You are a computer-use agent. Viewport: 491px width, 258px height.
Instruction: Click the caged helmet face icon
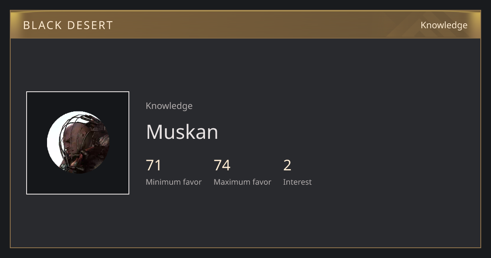[x=84, y=143]
